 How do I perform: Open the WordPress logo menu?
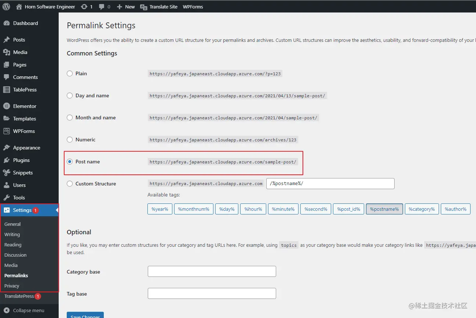[6, 7]
